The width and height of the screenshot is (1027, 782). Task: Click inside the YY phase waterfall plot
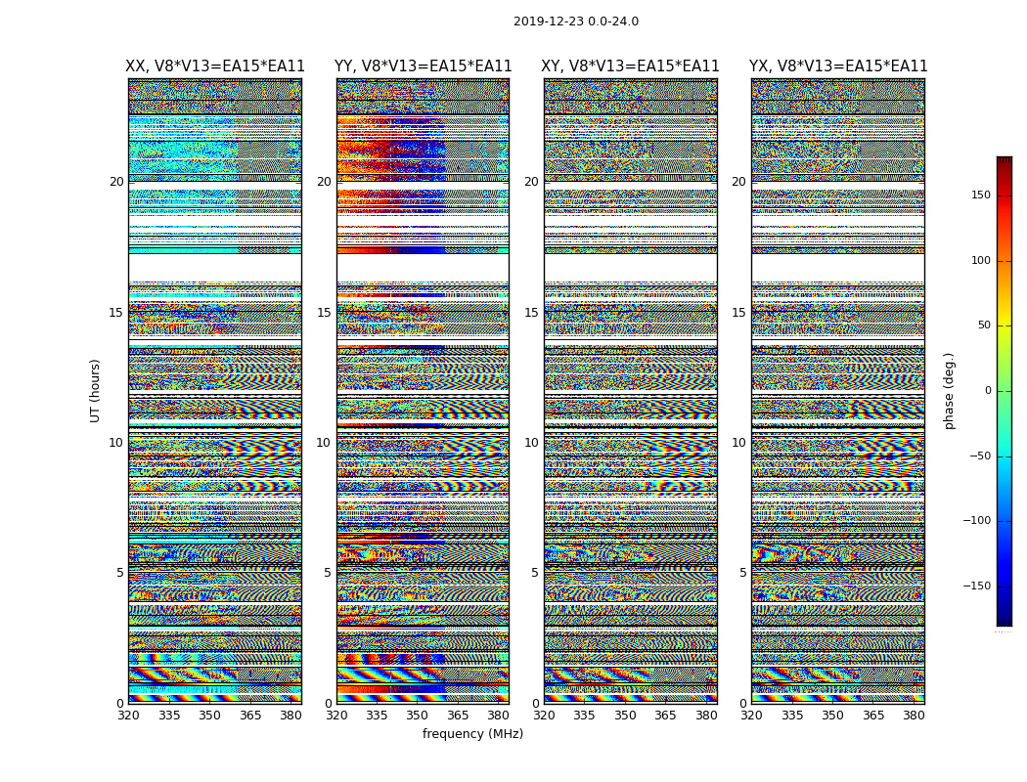(x=424, y=391)
